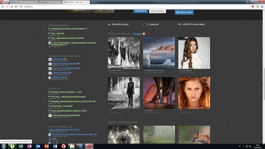265x149 pixels.
Task: Open the Beautiful people category link
Action: click(x=120, y=24)
